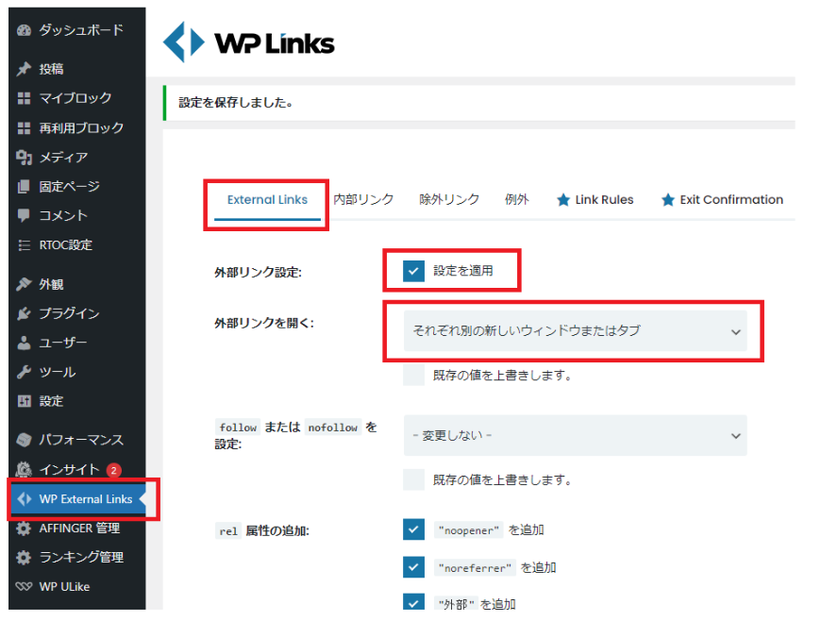Click the speech bubble icon beside コメント
The height and width of the screenshot is (621, 821).
click(25, 215)
